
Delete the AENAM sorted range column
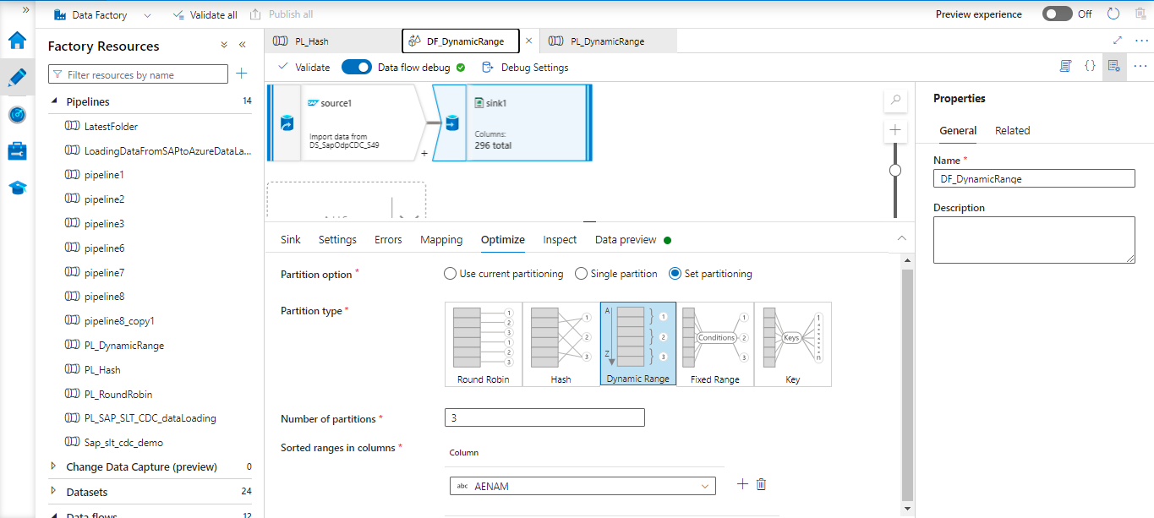761,484
